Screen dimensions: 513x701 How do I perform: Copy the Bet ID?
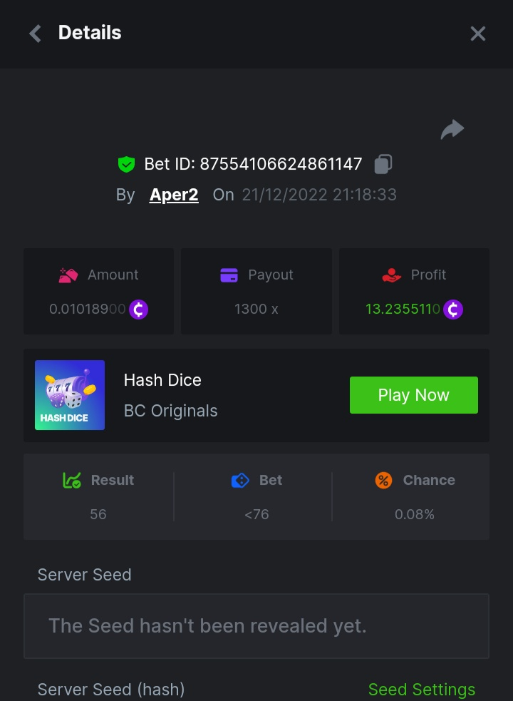point(383,164)
